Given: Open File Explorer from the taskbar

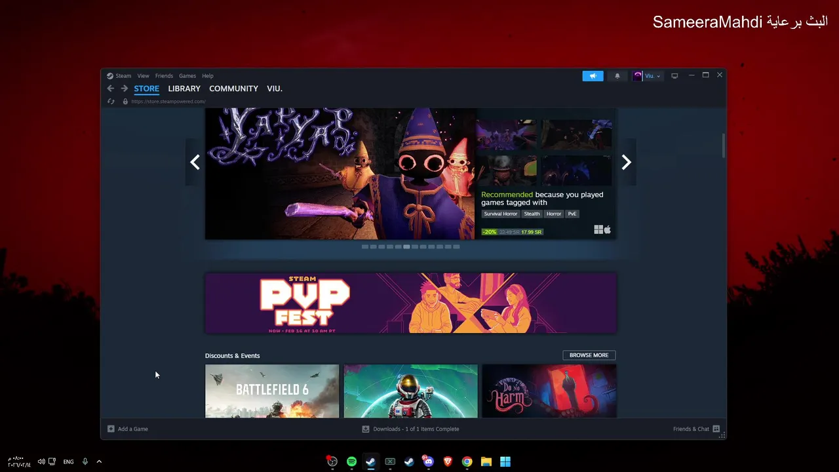Looking at the screenshot, I should (486, 462).
